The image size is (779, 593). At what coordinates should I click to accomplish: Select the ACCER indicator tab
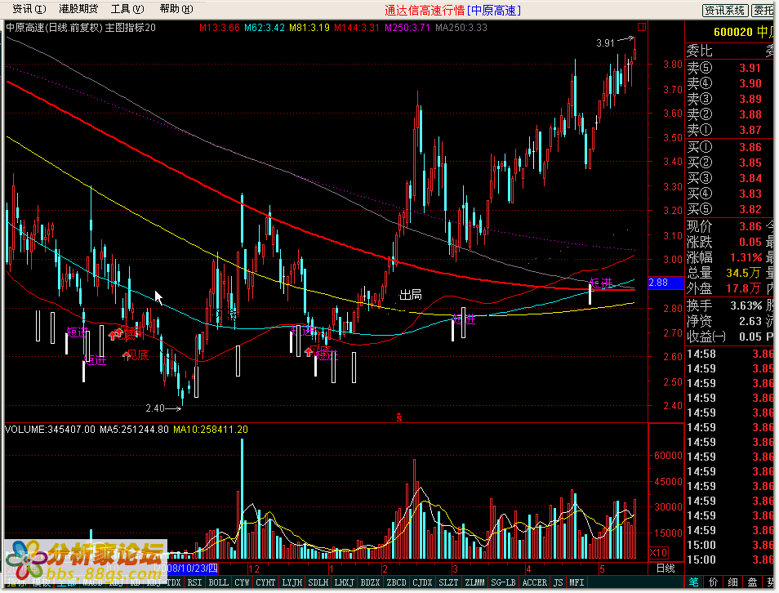(535, 582)
